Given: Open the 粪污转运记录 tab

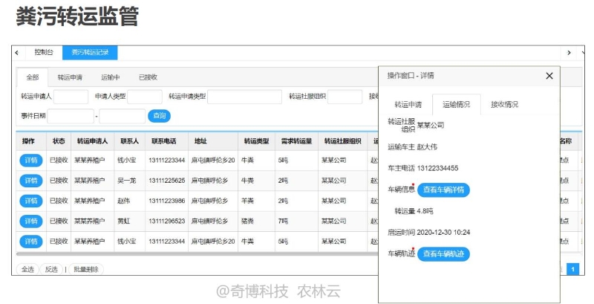Looking at the screenshot, I should point(89,53).
